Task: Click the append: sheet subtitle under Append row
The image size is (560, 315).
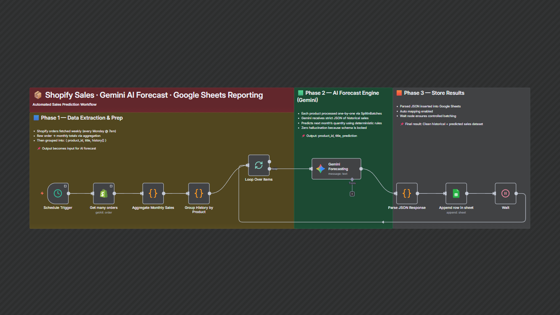Action: coord(456,213)
